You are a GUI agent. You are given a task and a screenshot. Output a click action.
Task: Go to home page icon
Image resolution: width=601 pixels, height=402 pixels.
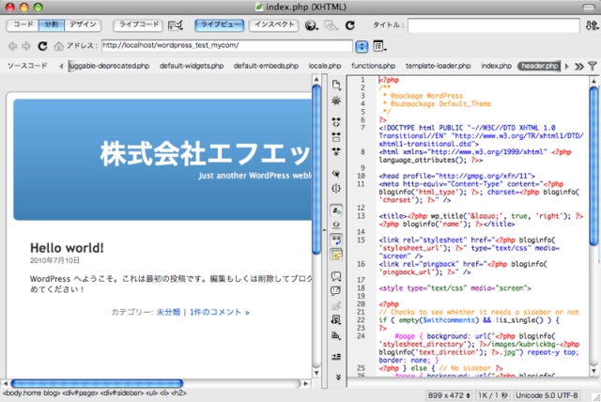[58, 46]
